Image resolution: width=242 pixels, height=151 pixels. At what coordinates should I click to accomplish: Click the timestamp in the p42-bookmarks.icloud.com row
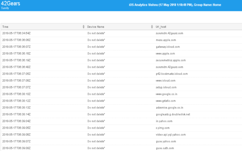tap(16, 74)
